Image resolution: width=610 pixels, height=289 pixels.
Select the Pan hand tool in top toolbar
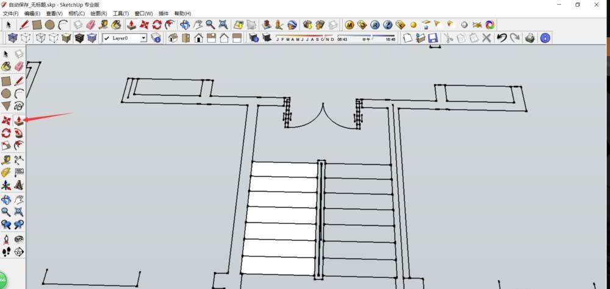click(x=198, y=25)
